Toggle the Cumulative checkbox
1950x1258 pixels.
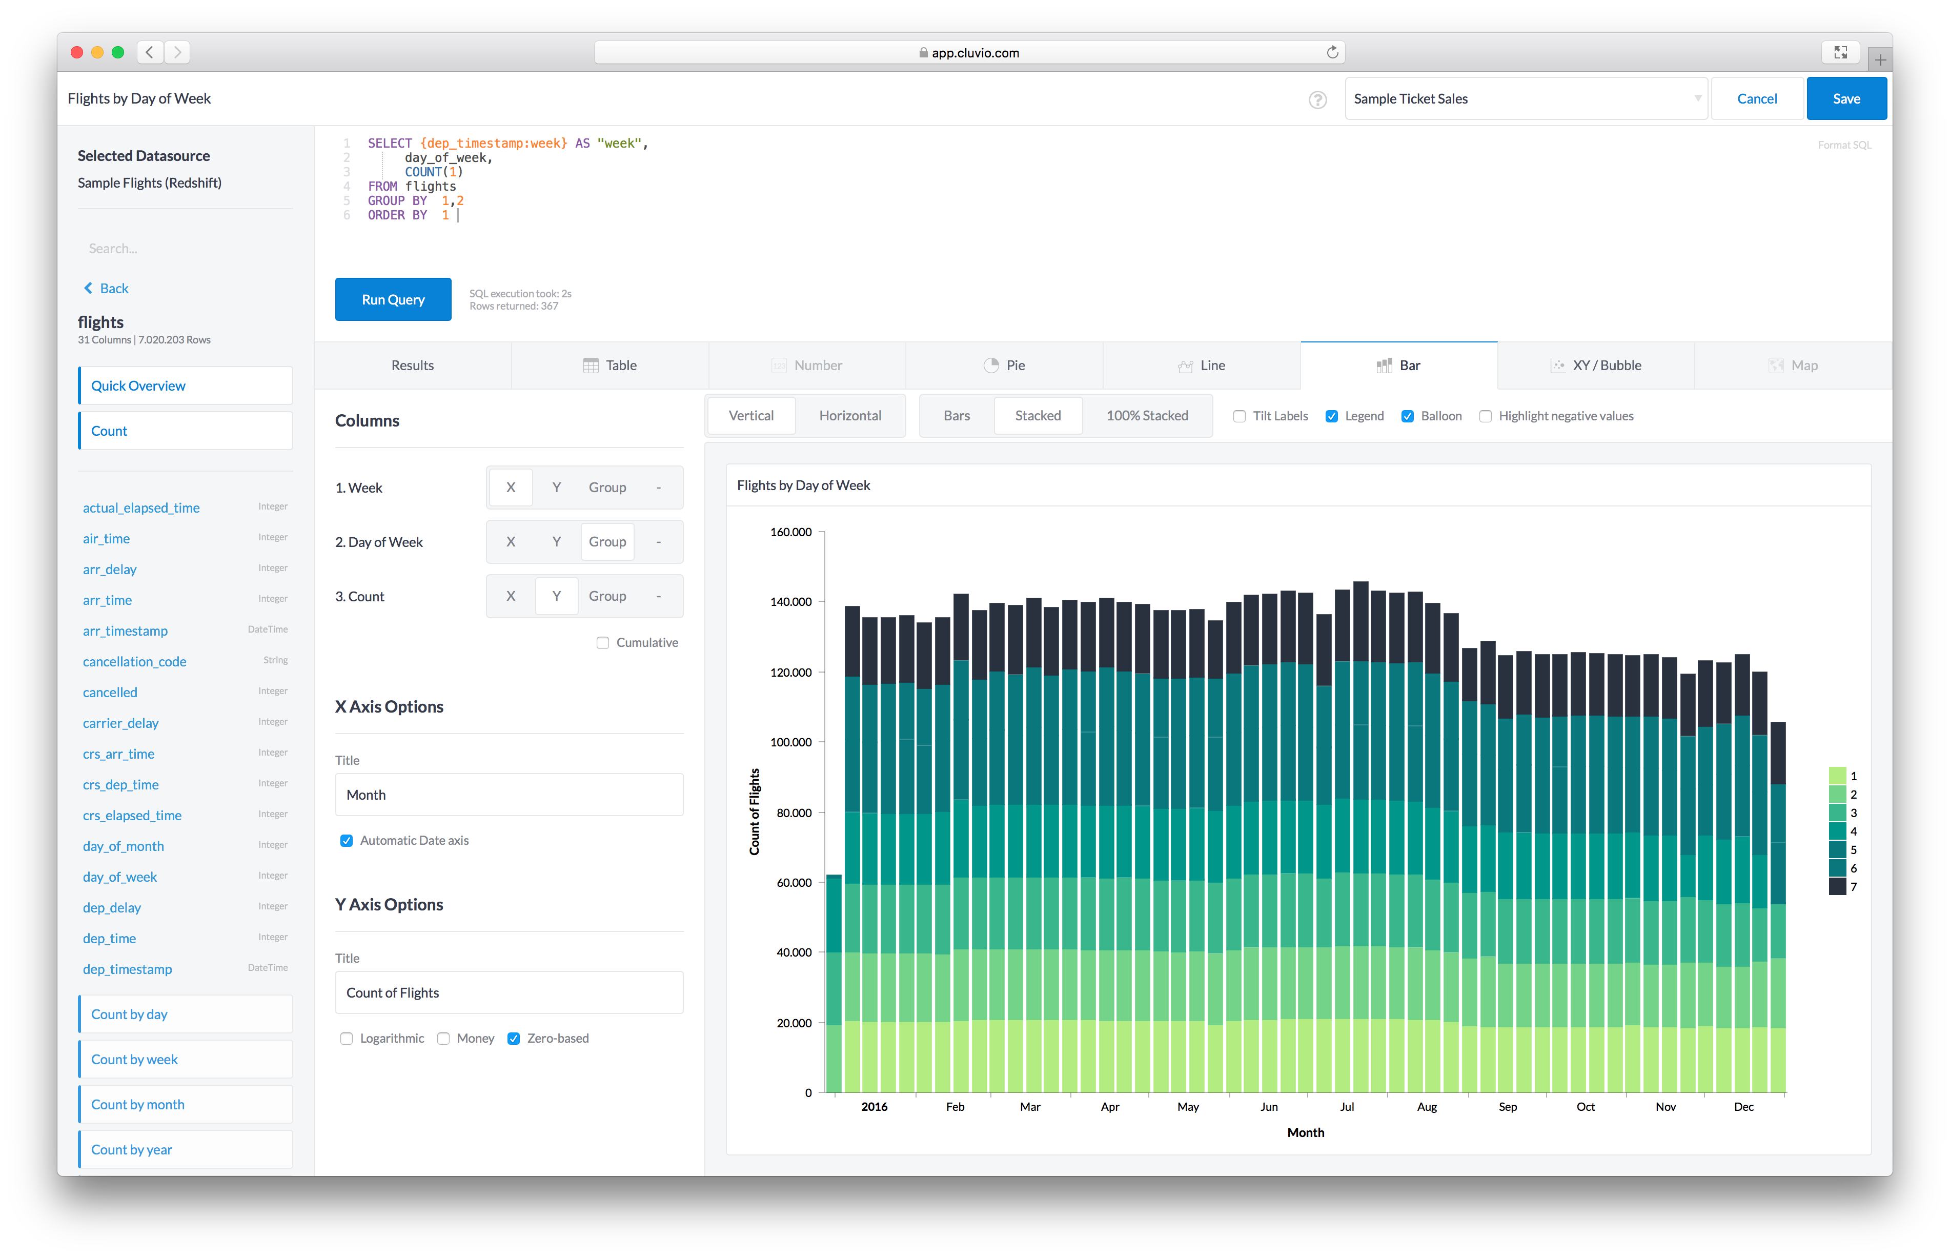602,643
